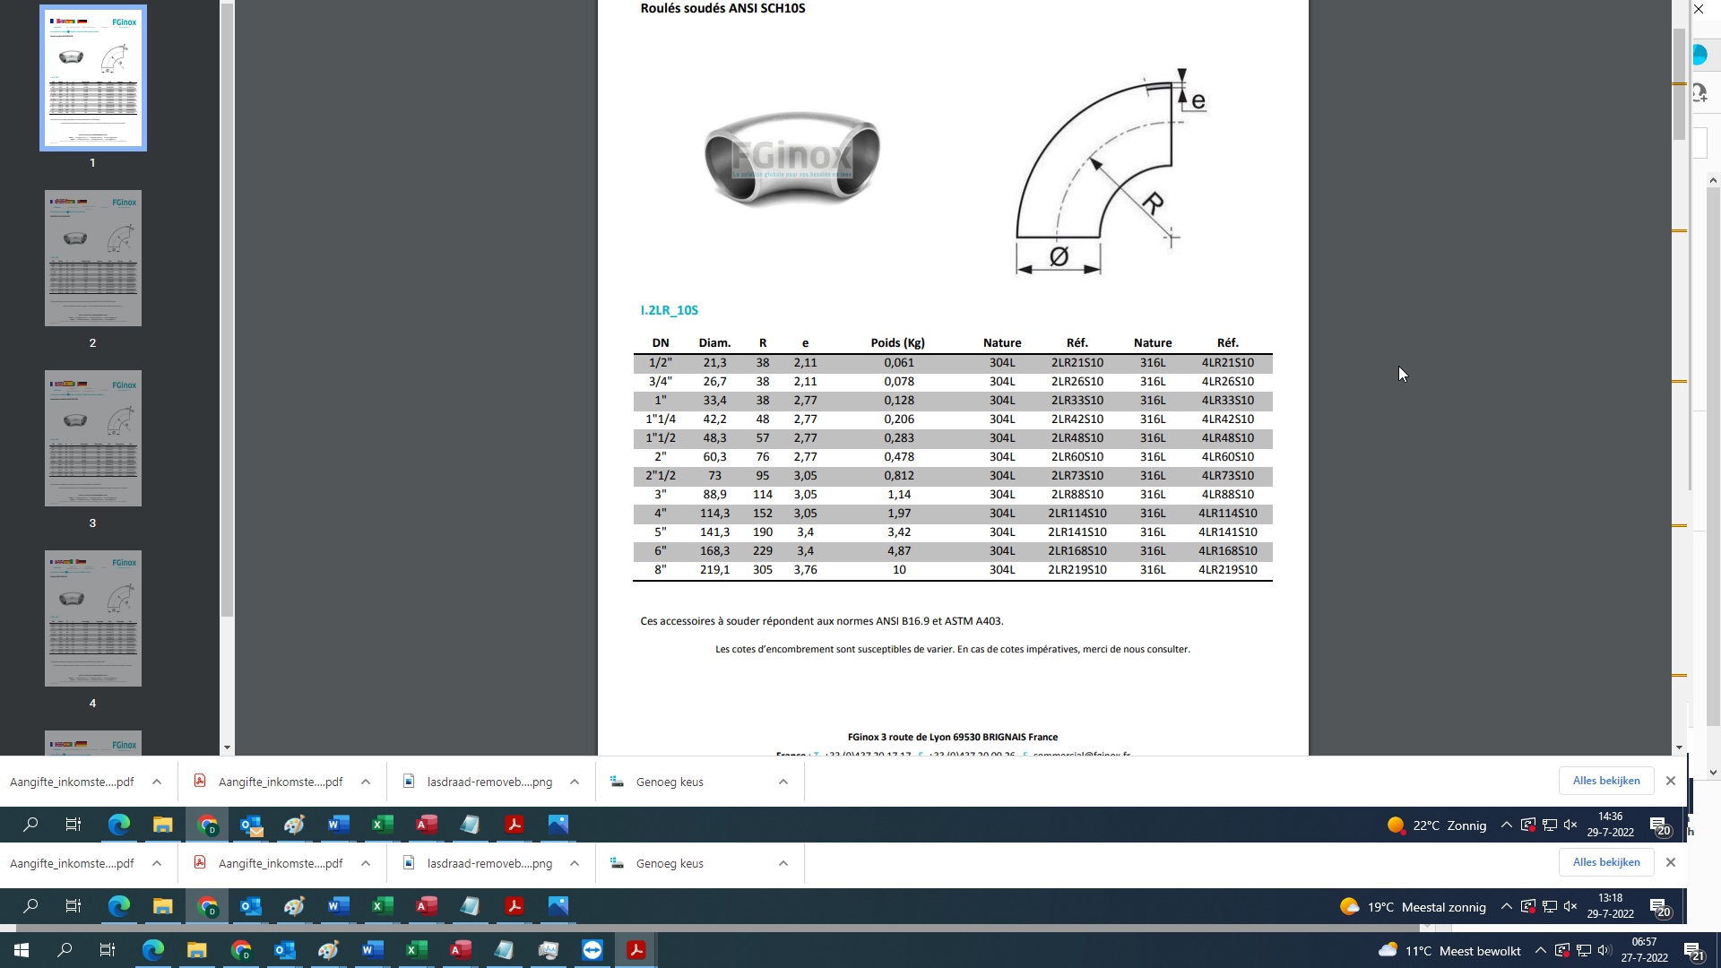This screenshot has height=968, width=1721.
Task: Click Outlook icon in the 22°C Zonnig taskbar
Action: pyautogui.click(x=251, y=825)
